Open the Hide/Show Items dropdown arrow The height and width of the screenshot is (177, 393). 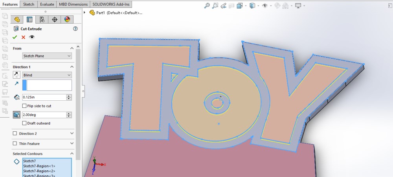[271, 6]
